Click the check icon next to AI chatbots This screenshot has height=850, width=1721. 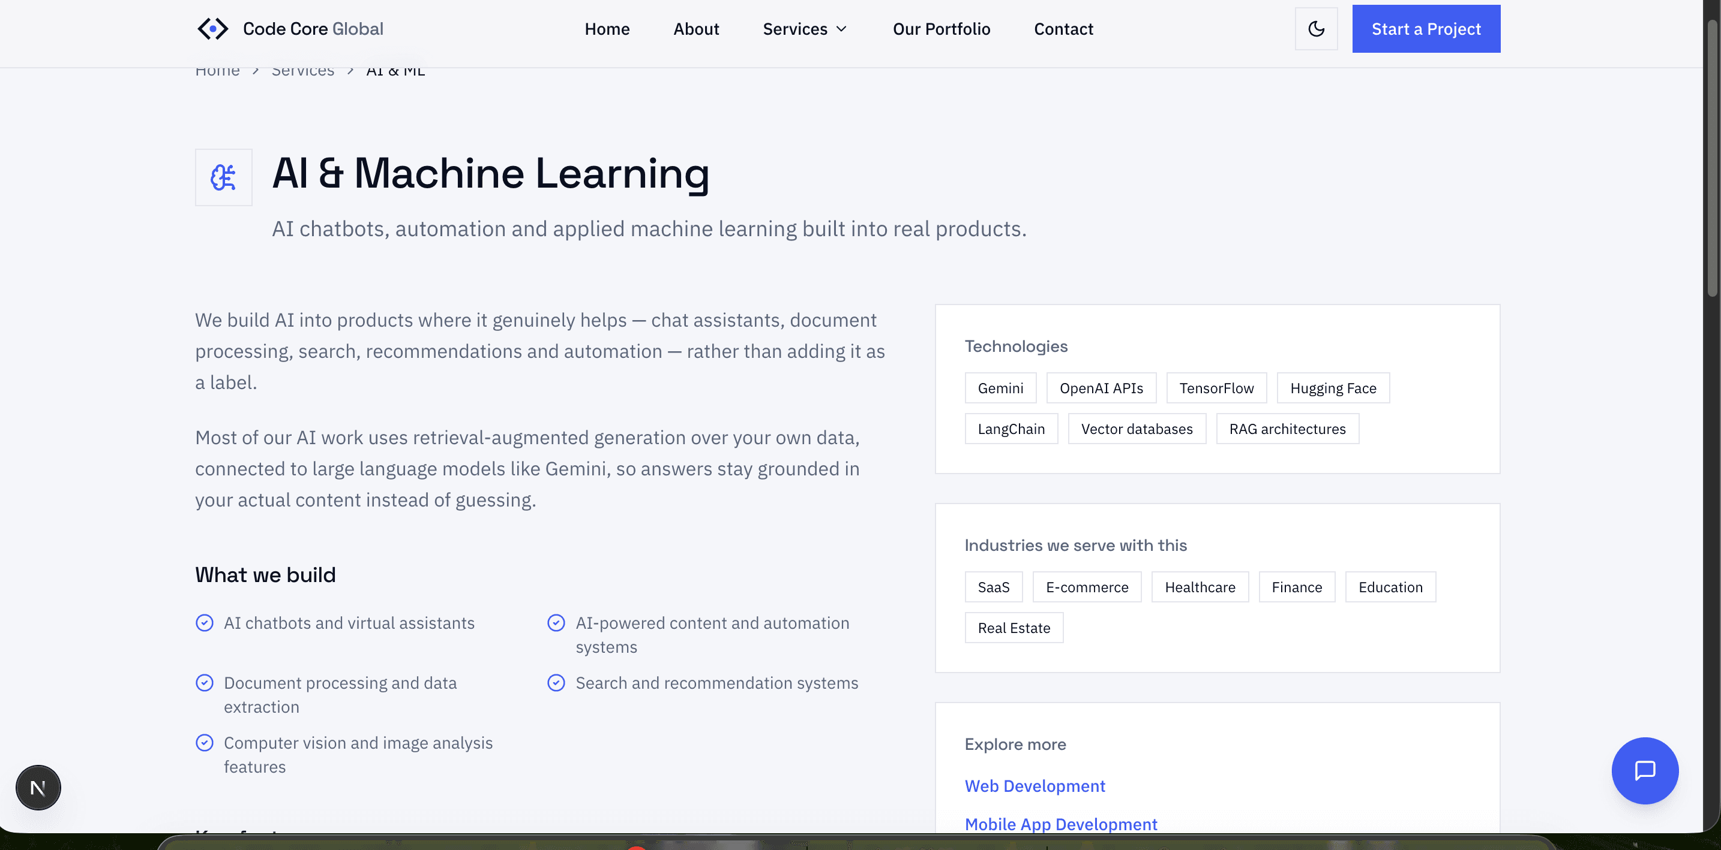click(205, 623)
